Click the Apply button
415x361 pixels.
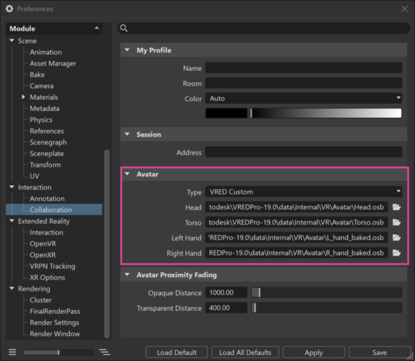tap(314, 352)
